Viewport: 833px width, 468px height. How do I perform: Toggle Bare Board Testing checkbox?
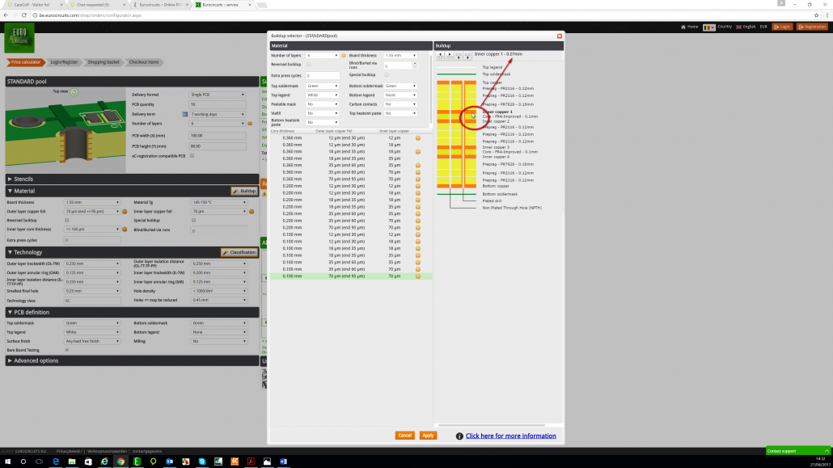tap(66, 350)
